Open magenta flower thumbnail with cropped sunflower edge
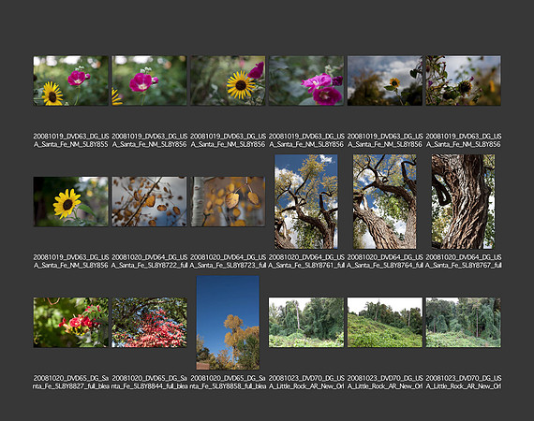Screen dimensions: 534x421 pos(149,80)
